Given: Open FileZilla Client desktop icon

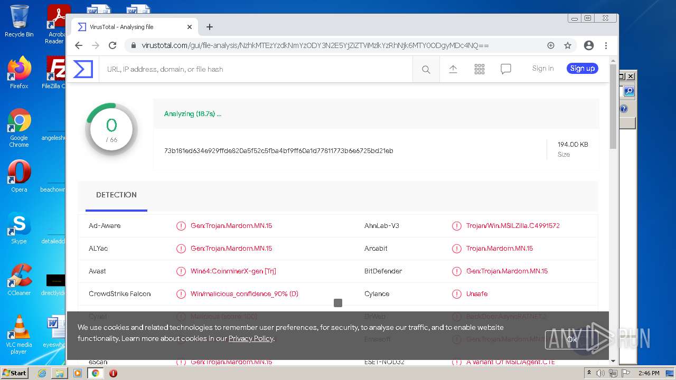Looking at the screenshot, I should (x=54, y=73).
